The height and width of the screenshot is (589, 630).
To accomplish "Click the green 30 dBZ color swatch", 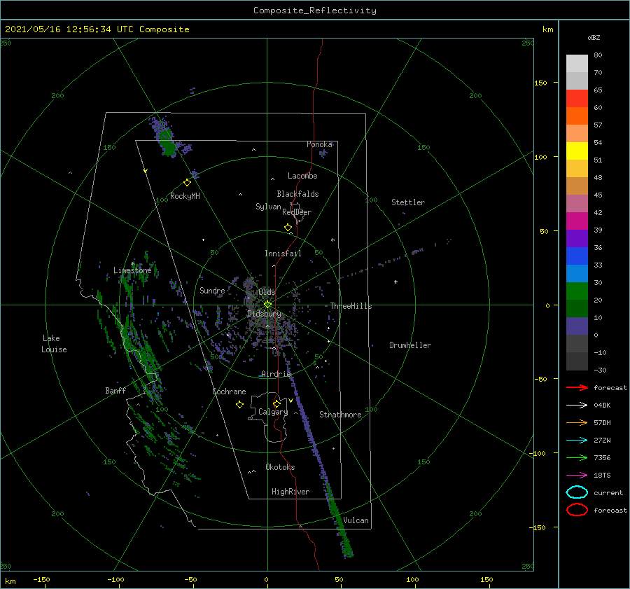I will tap(577, 291).
